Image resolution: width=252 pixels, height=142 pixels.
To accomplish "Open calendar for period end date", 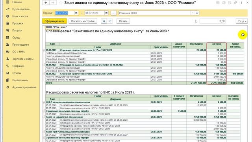I will click(x=106, y=13).
